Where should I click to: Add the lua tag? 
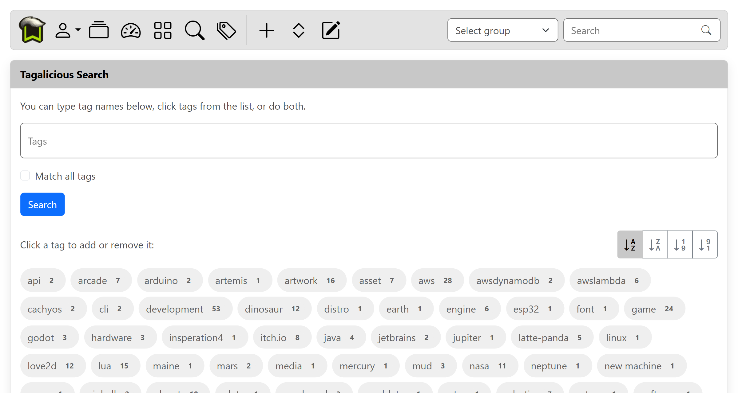coord(116,366)
